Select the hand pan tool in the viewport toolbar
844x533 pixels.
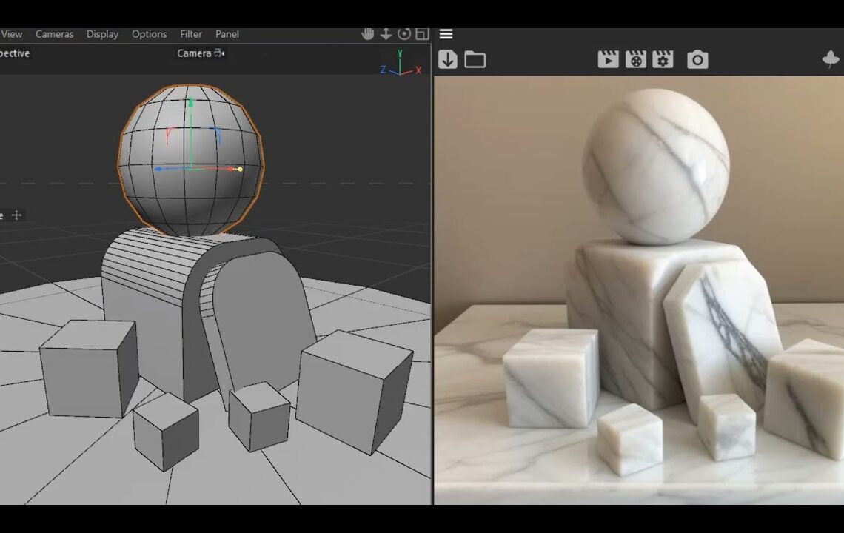[x=368, y=33]
